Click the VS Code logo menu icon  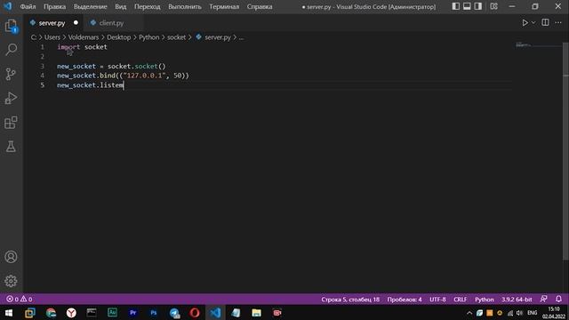tap(8, 6)
